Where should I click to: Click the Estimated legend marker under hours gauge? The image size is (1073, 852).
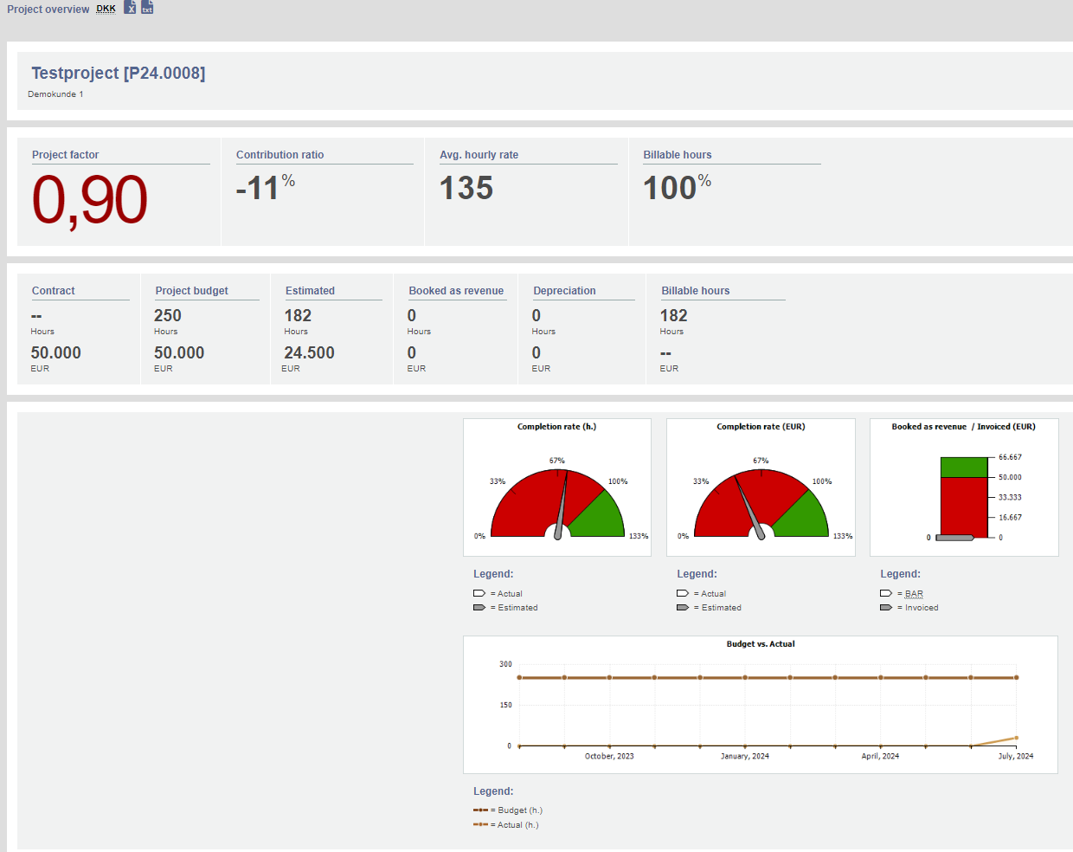coord(479,608)
